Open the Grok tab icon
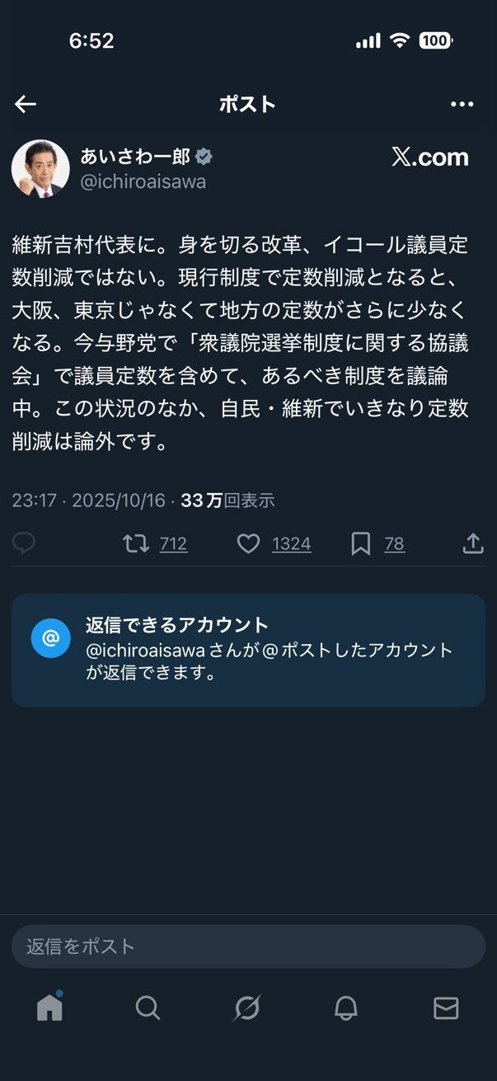 (x=247, y=1008)
